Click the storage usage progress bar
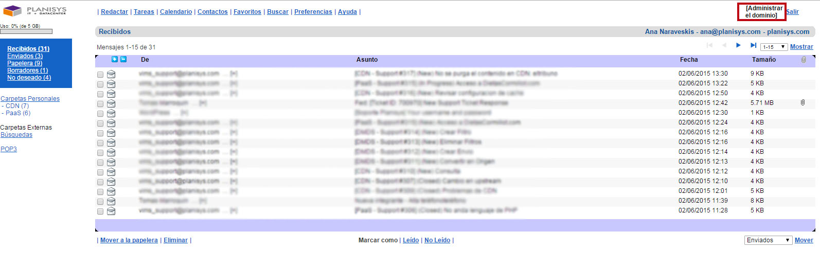The width and height of the screenshot is (820, 267). pyautogui.click(x=26, y=32)
